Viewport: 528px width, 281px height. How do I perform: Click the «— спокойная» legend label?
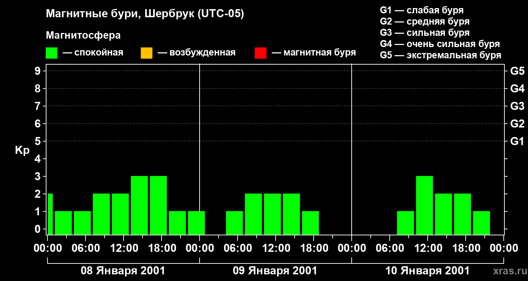click(93, 53)
